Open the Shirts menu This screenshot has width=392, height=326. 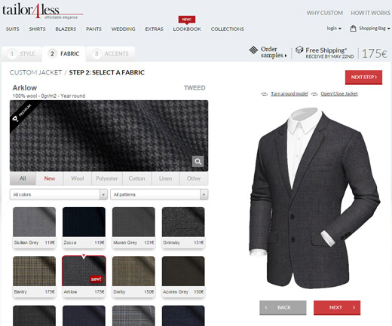(37, 29)
